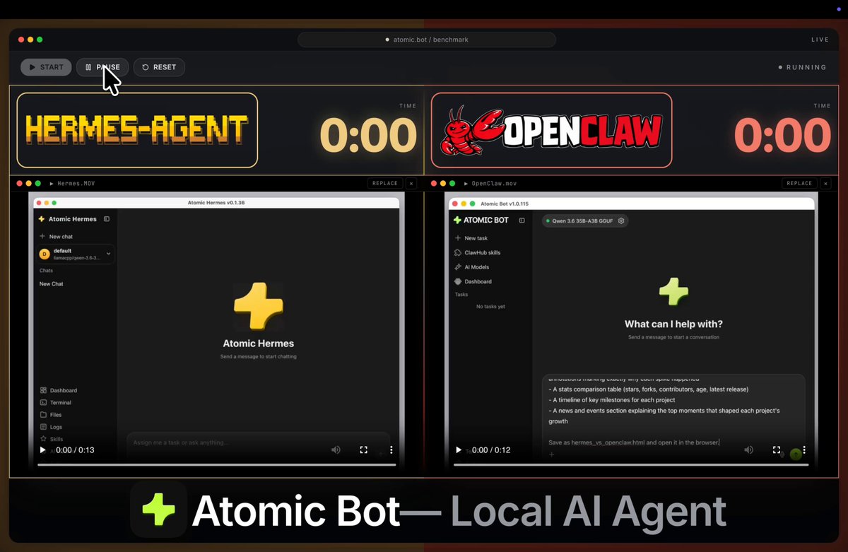Open Terminal in Atomic Hermes sidebar
The image size is (848, 552).
coord(56,402)
